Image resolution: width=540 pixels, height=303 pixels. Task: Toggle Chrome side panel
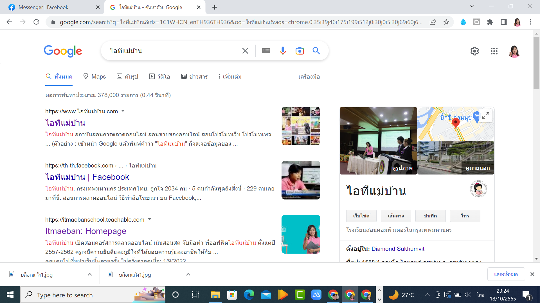coord(504,22)
